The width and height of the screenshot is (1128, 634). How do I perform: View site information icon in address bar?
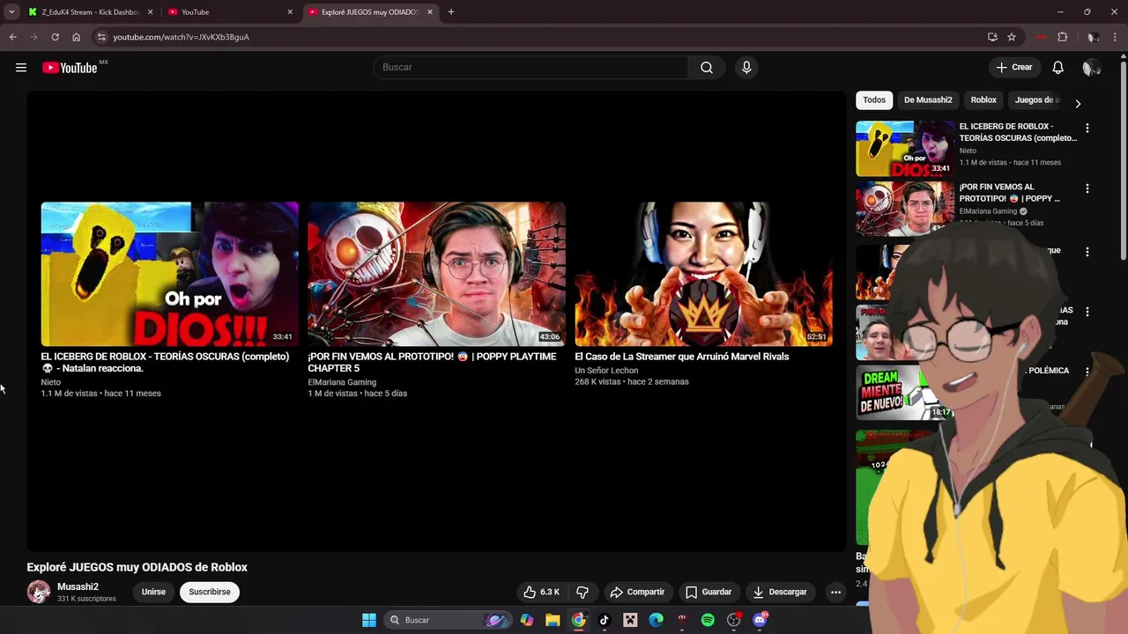(x=101, y=37)
